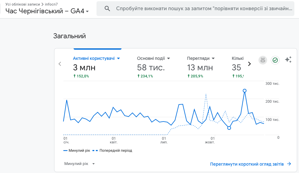Open property selector Час Чернігівський – GA4
This screenshot has width=299, height=173.
(47, 11)
